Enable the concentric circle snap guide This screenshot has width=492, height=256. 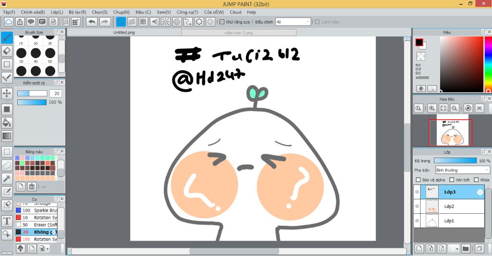pyautogui.click(x=177, y=22)
